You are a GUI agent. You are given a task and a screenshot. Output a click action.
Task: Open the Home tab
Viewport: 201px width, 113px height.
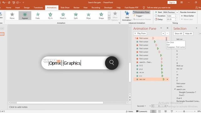coord(8,8)
